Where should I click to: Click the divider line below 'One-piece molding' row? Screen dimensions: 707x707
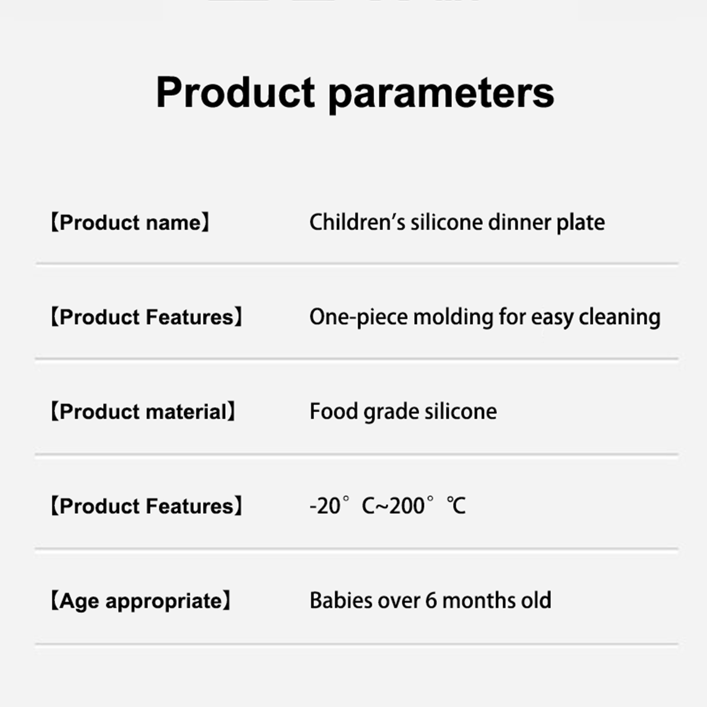[x=357, y=359]
